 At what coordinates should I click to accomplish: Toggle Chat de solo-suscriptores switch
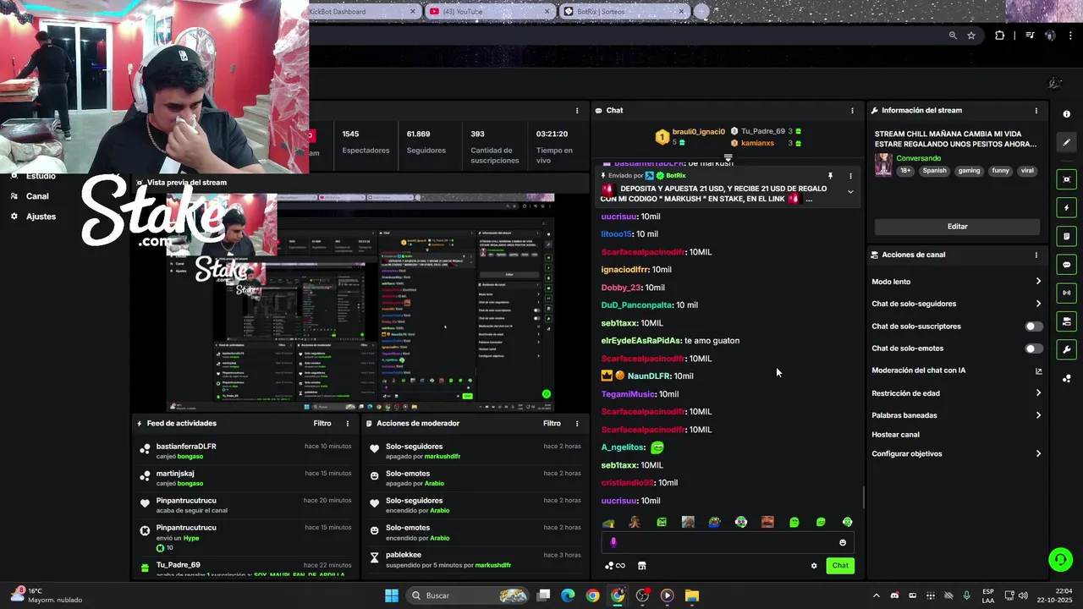[1034, 326]
